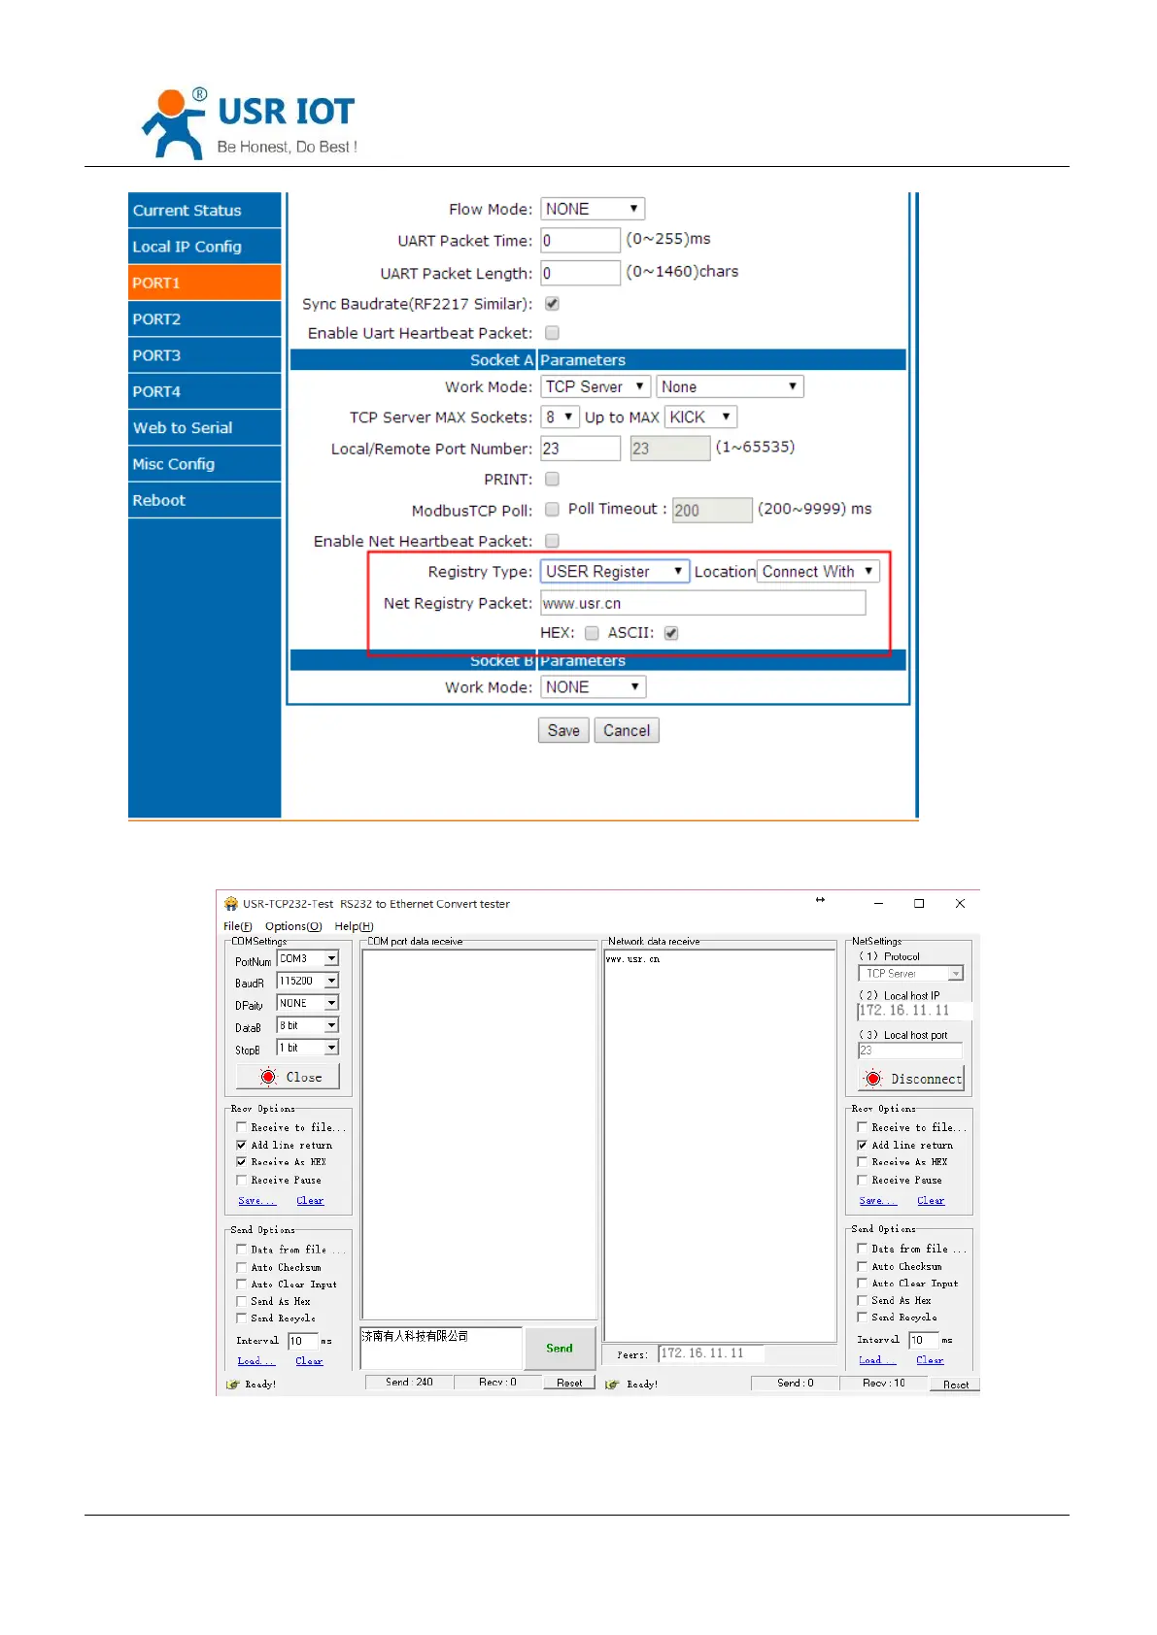
Task: Click the Cancel button on web page
Action: tap(627, 730)
